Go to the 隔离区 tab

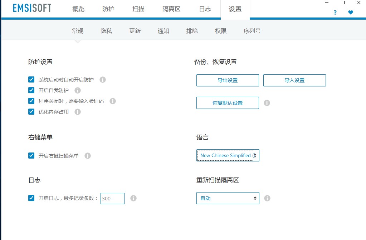pyautogui.click(x=172, y=9)
